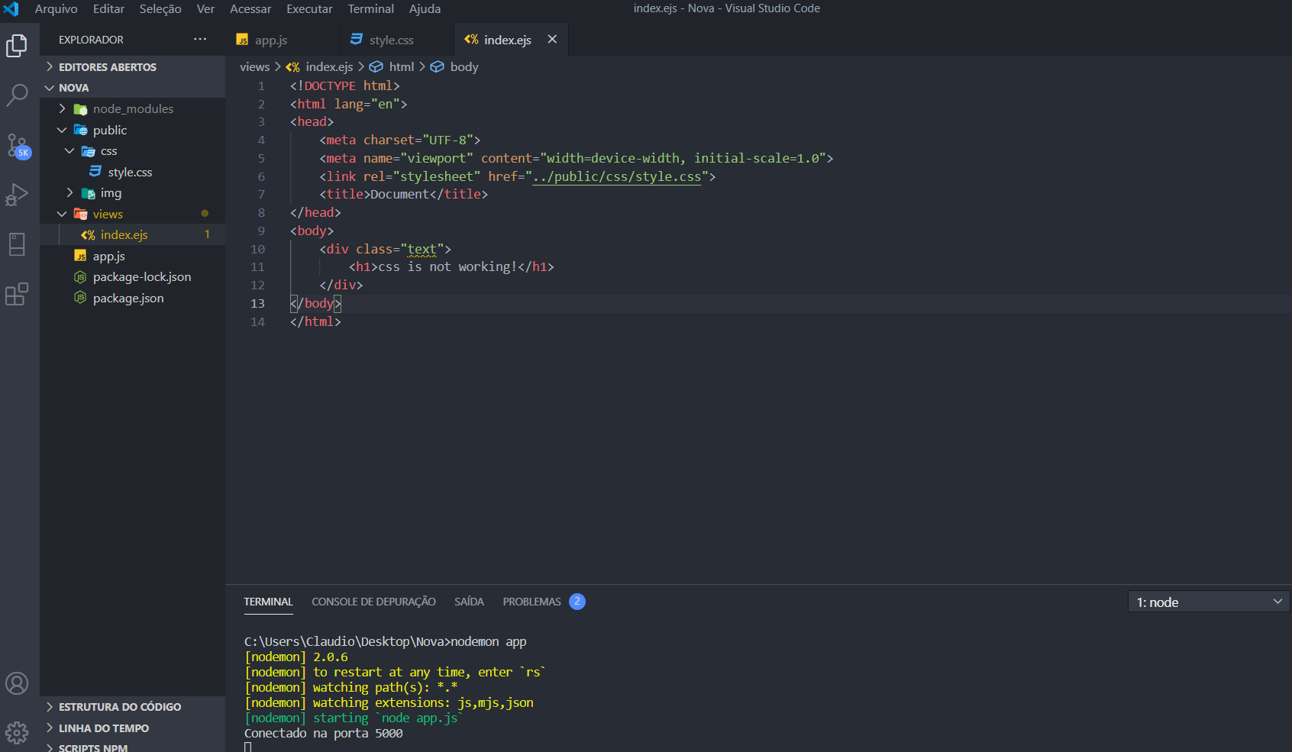Open Source Control view with 5K badge
The height and width of the screenshot is (752, 1292).
(18, 146)
